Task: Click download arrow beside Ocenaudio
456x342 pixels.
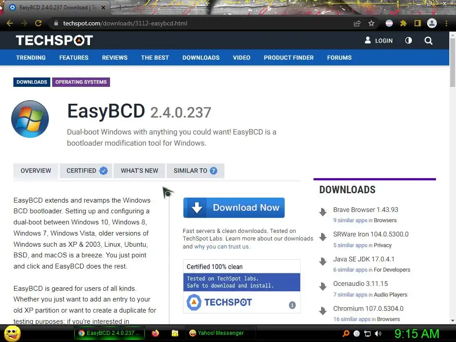Action: pyautogui.click(x=323, y=286)
